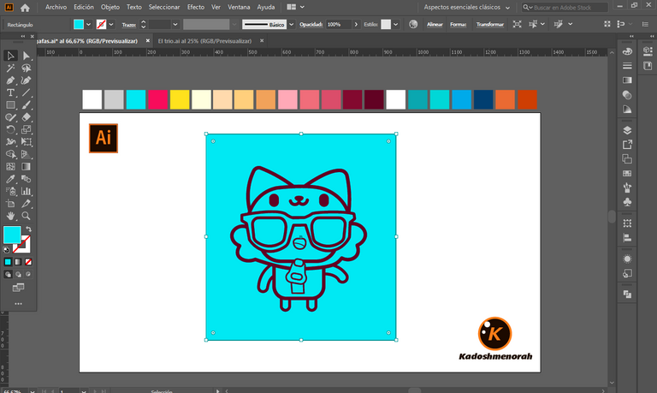Enable Draw Normal mode
Image resolution: width=657 pixels, height=393 pixels.
tap(8, 274)
